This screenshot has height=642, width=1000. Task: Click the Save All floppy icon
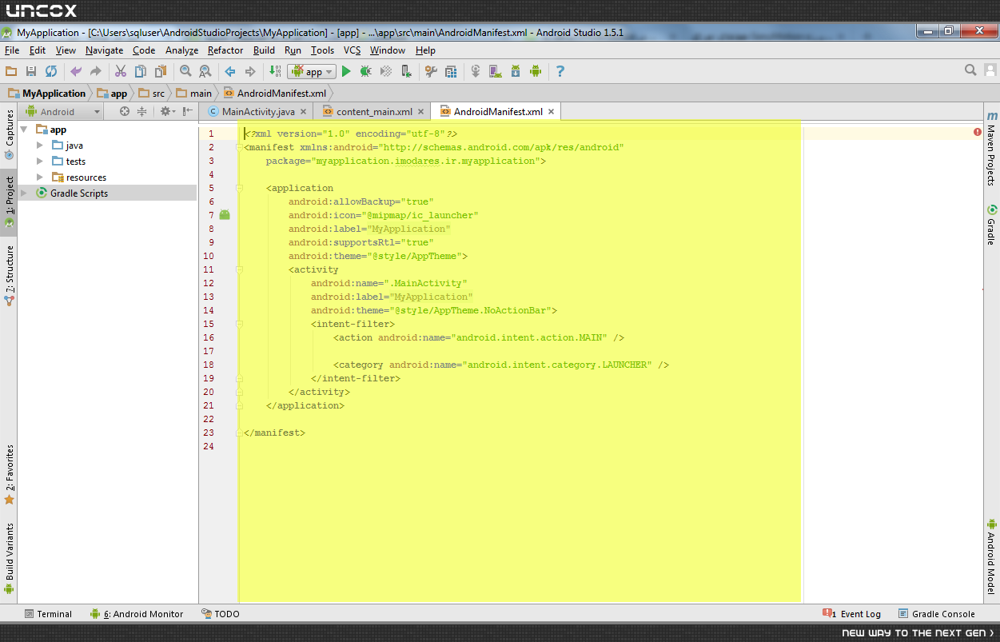[x=31, y=71]
